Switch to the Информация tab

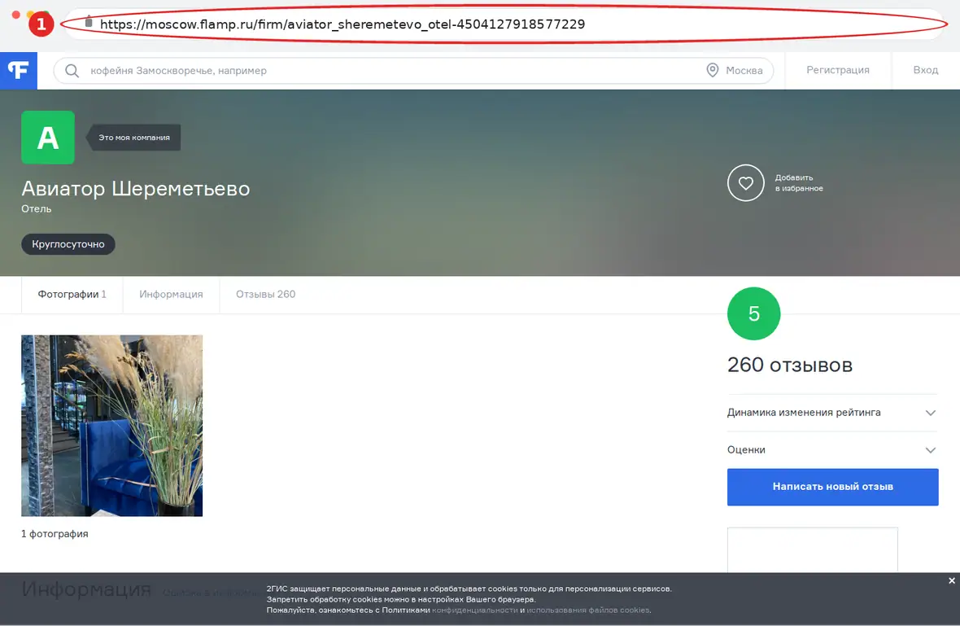[171, 295]
